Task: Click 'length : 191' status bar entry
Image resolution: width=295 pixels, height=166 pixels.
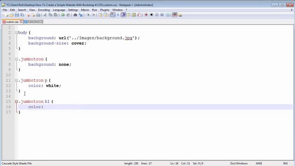Action: (131, 163)
